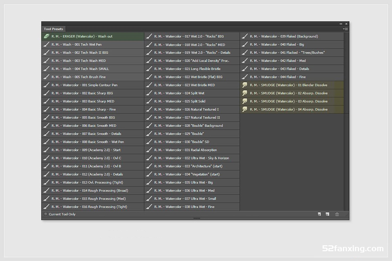Click brush icon beside 004 Basic Sharp - Fine
The width and height of the screenshot is (392, 261).
pyautogui.click(x=46, y=109)
